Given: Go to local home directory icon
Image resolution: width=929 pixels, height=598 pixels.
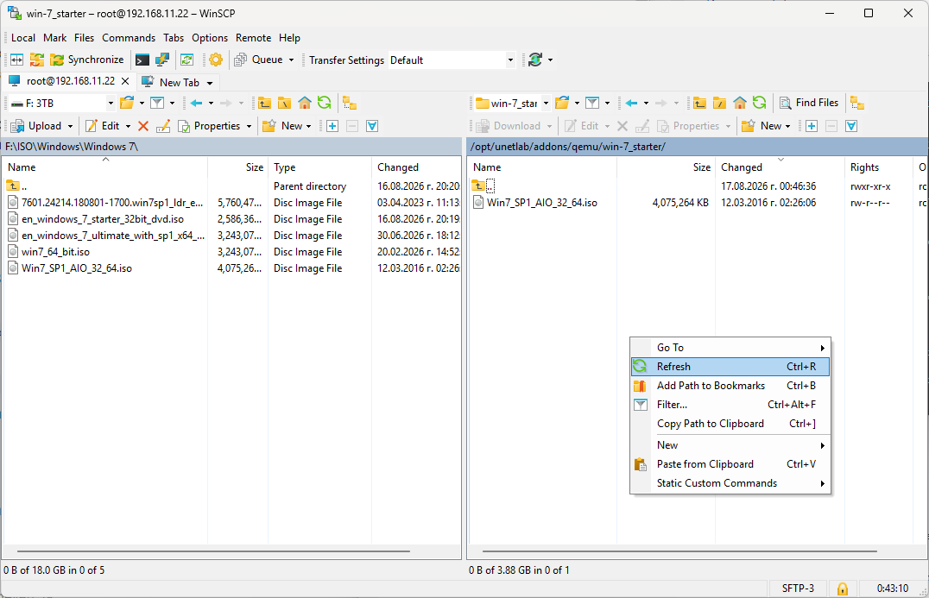Looking at the screenshot, I should click(305, 104).
